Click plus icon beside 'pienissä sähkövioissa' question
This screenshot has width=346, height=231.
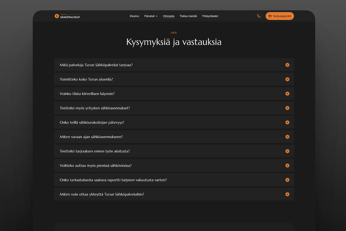[287, 166]
